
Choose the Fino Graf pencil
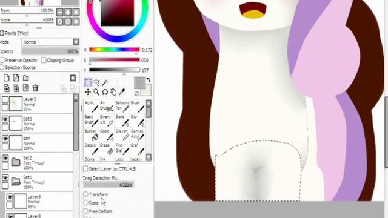122,149
